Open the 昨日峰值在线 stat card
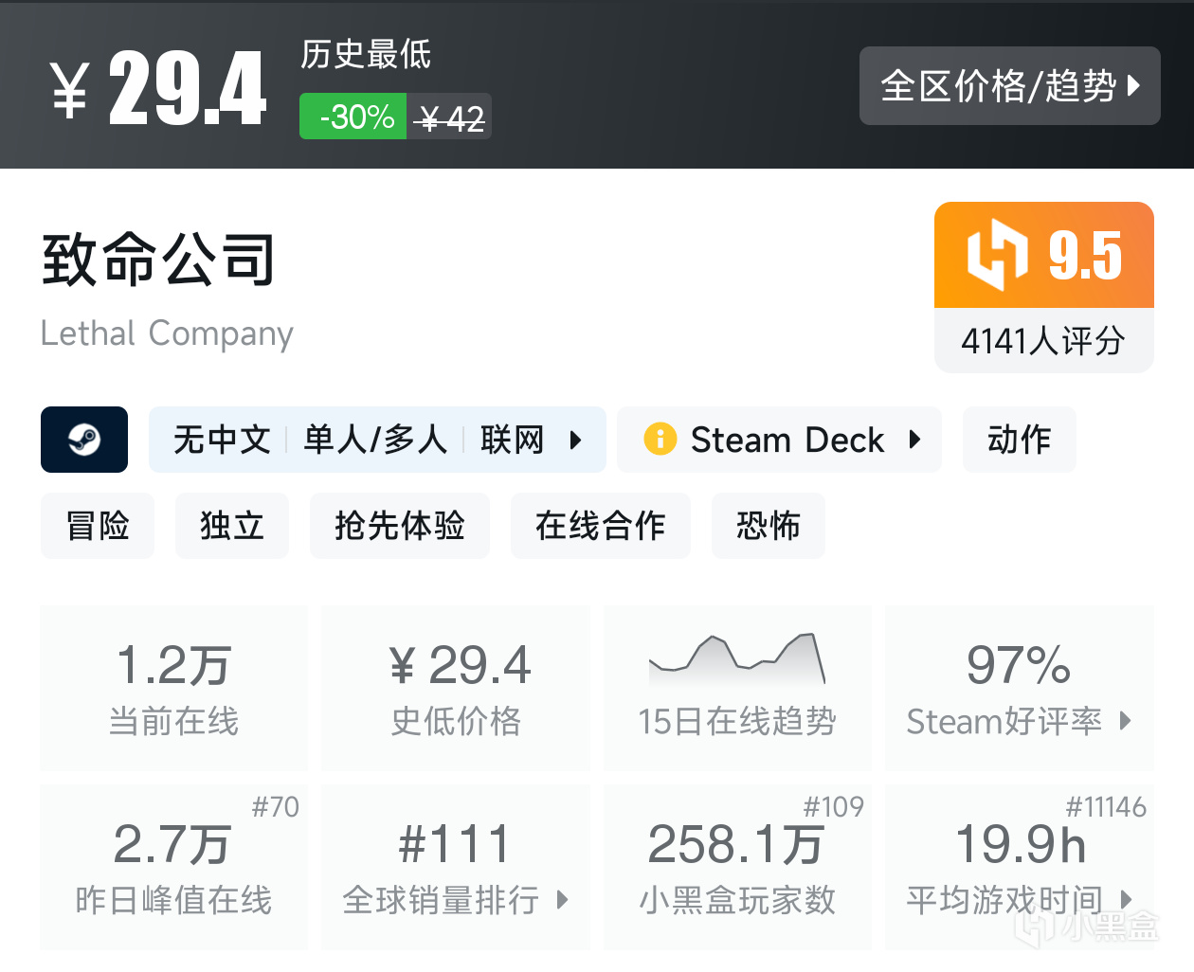This screenshot has width=1194, height=972. click(173, 866)
